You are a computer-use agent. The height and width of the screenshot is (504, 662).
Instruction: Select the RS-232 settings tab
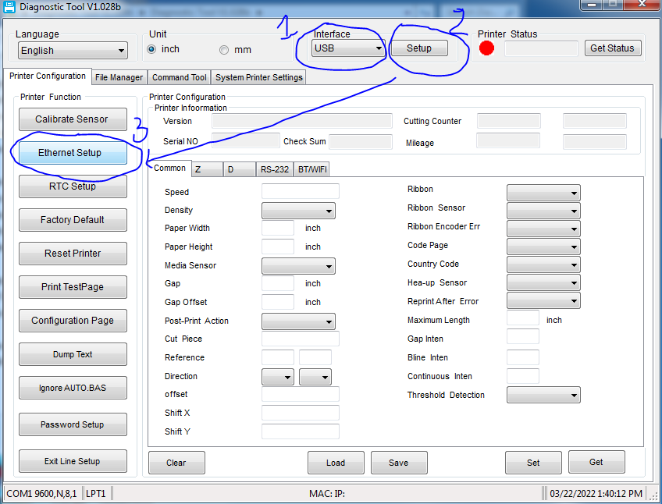pos(275,169)
